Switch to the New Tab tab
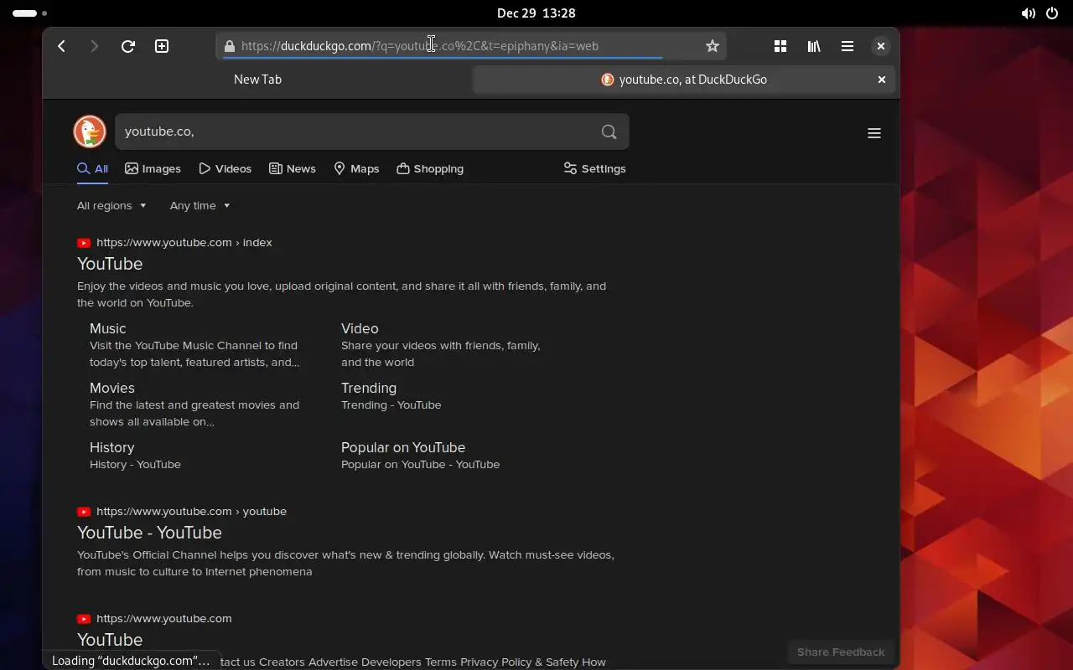 (x=257, y=80)
